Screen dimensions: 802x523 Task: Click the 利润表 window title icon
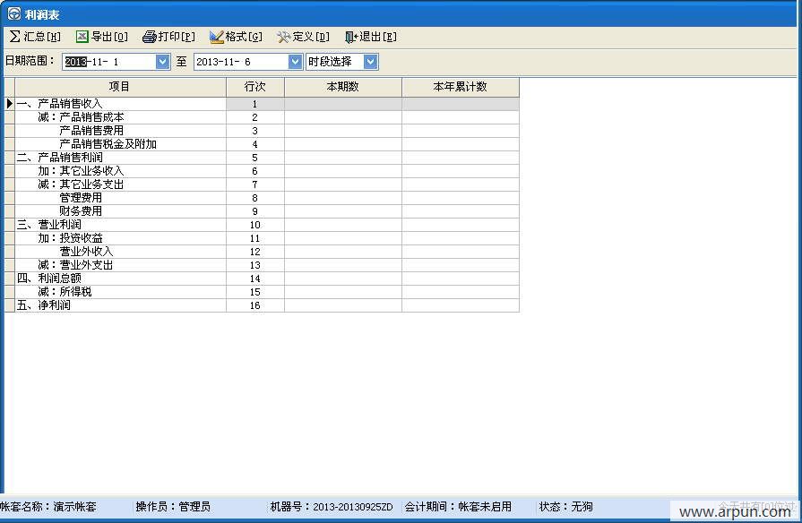click(13, 13)
